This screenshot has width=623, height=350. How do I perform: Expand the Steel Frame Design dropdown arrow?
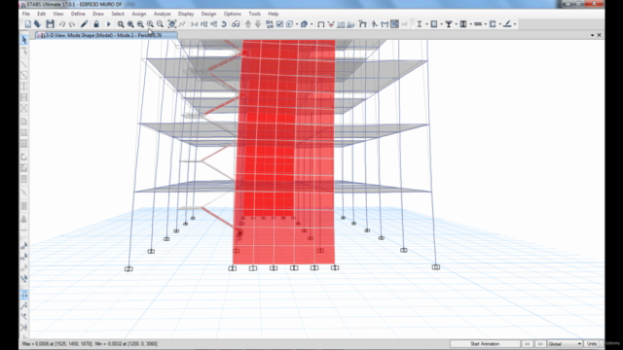pyautogui.click(x=426, y=24)
